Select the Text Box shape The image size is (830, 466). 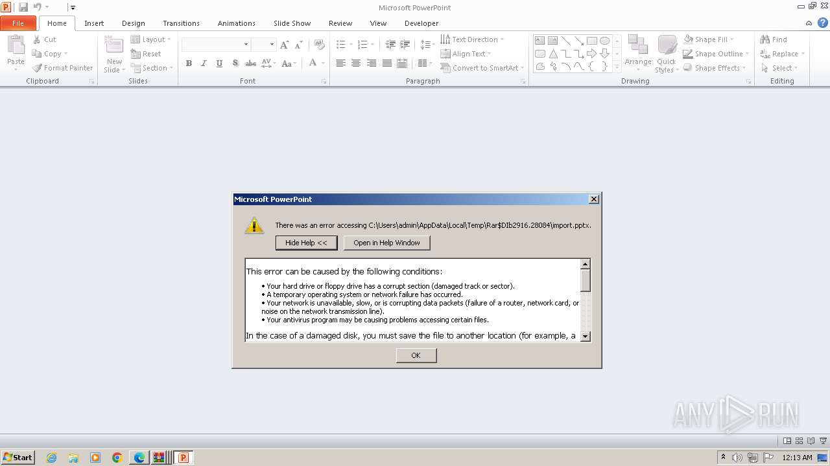click(540, 40)
